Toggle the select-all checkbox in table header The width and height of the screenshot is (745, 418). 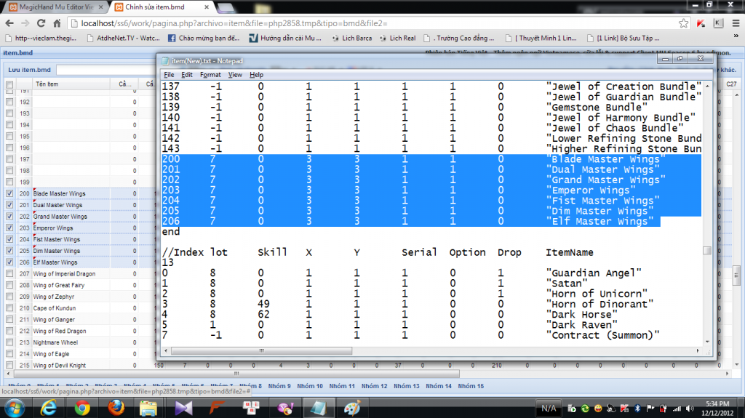click(x=9, y=85)
